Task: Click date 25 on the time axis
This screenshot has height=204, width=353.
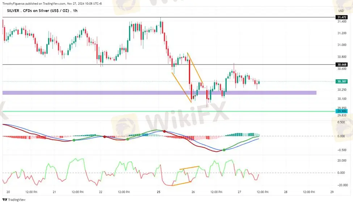Action: pos(159,192)
